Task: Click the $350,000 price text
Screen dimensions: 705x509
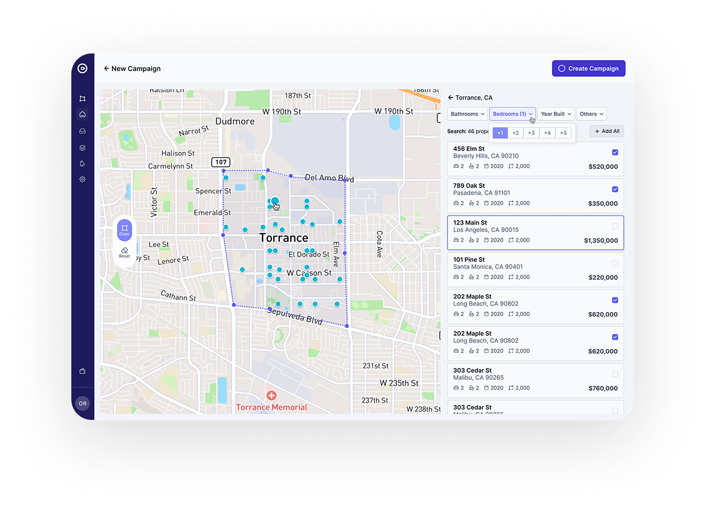Action: coord(603,204)
